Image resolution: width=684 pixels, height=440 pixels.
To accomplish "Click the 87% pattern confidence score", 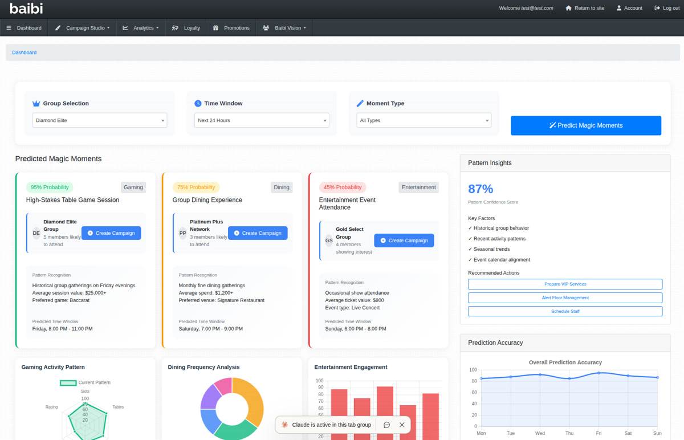I will click(481, 189).
